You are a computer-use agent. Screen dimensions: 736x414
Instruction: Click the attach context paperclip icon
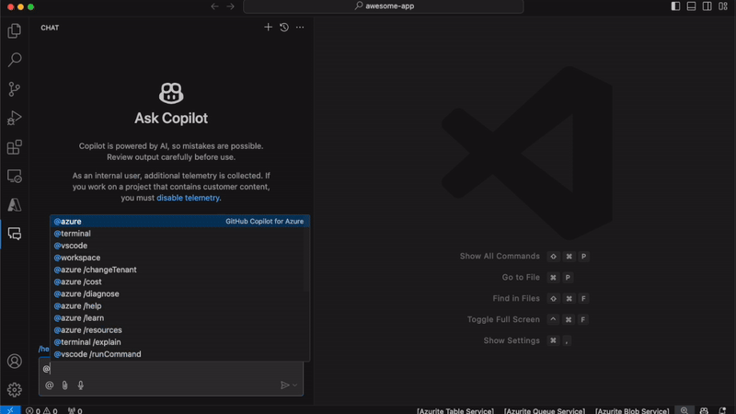point(64,385)
